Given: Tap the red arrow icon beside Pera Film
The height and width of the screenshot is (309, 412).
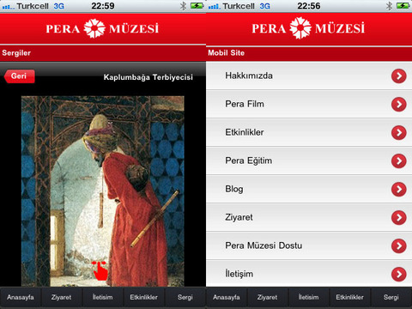Looking at the screenshot, I should [x=399, y=105].
